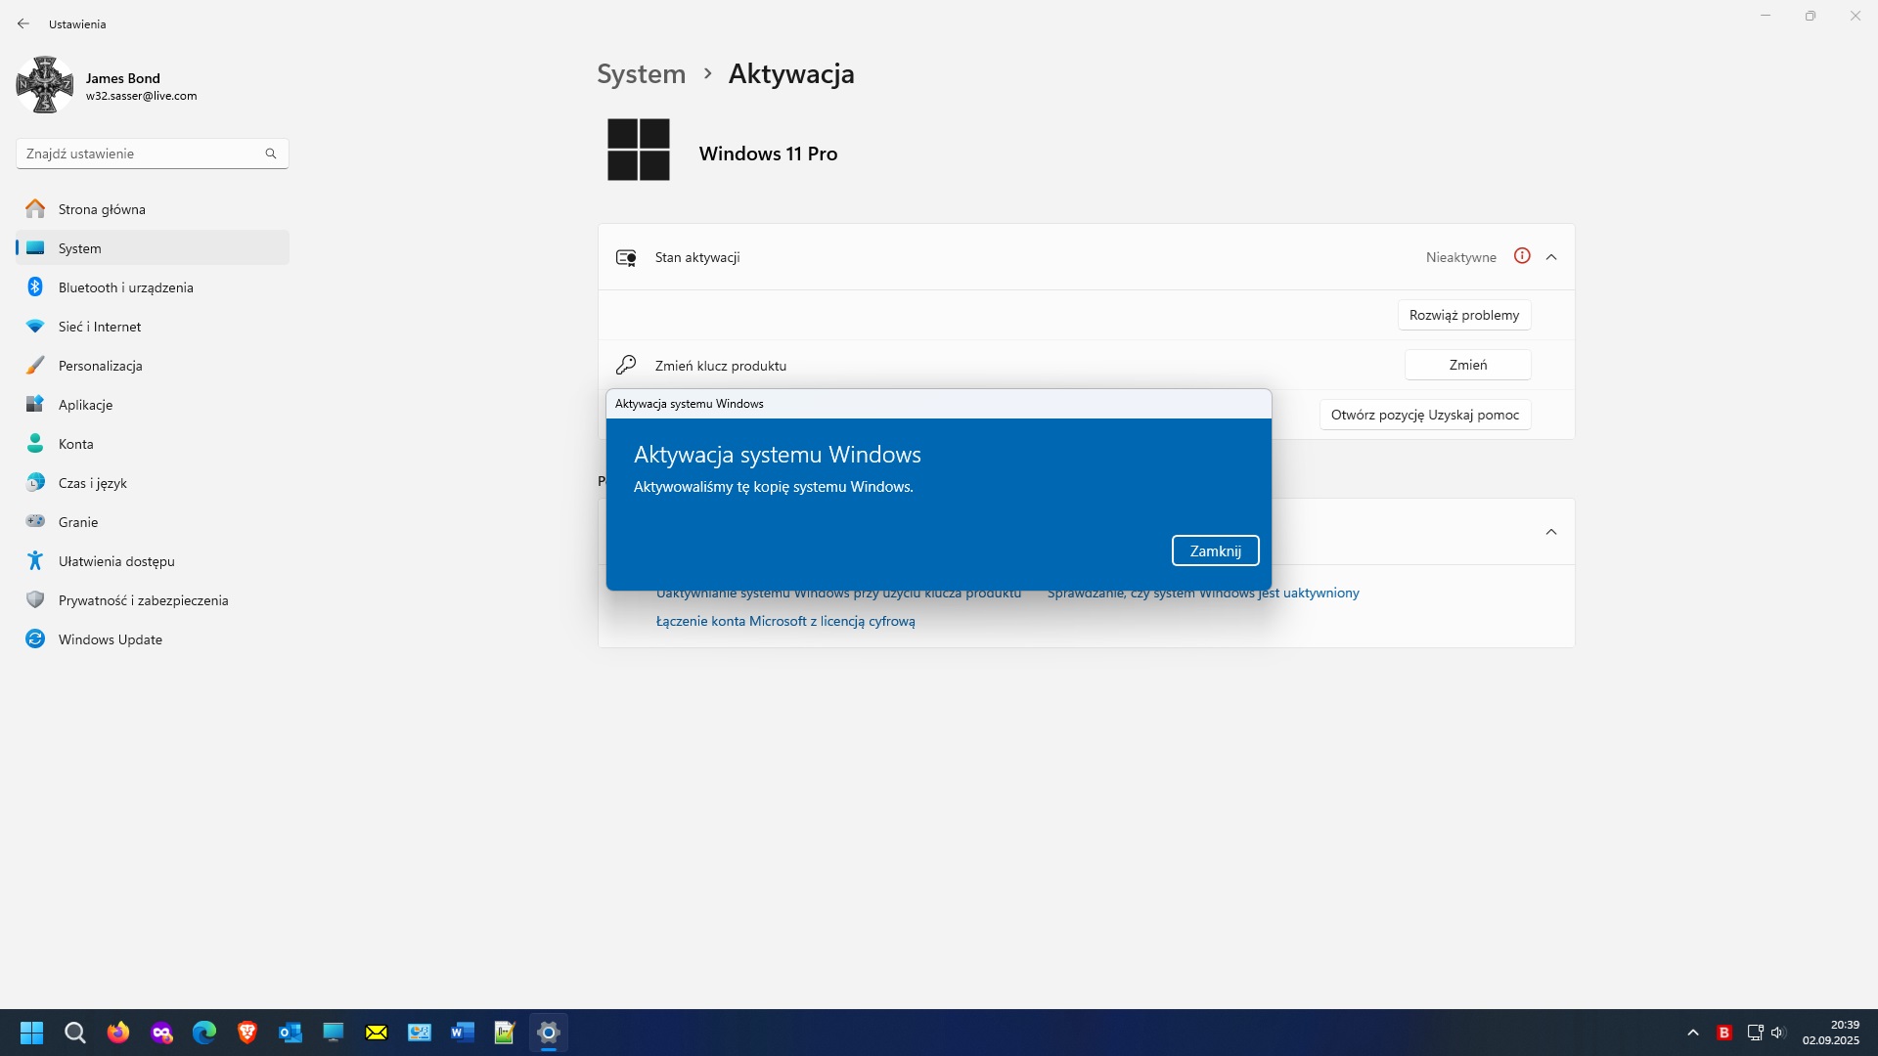Image resolution: width=1878 pixels, height=1056 pixels.
Task: Restore down the Ustawienia window
Action: 1811,16
